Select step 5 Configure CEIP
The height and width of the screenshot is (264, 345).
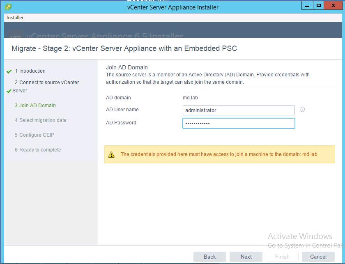click(34, 135)
